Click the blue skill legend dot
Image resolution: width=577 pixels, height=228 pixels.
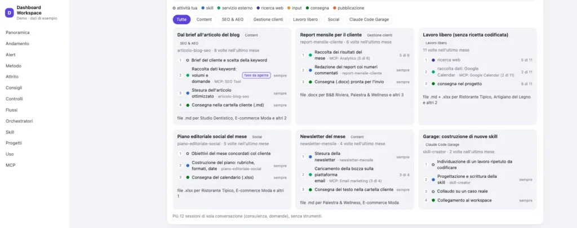click(x=203, y=8)
